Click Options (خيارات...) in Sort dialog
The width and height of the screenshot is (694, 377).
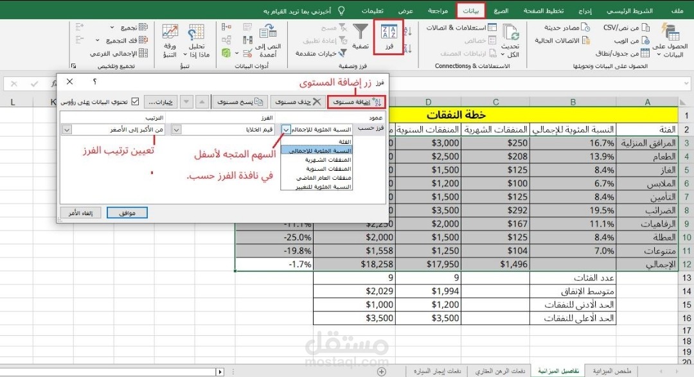(160, 101)
